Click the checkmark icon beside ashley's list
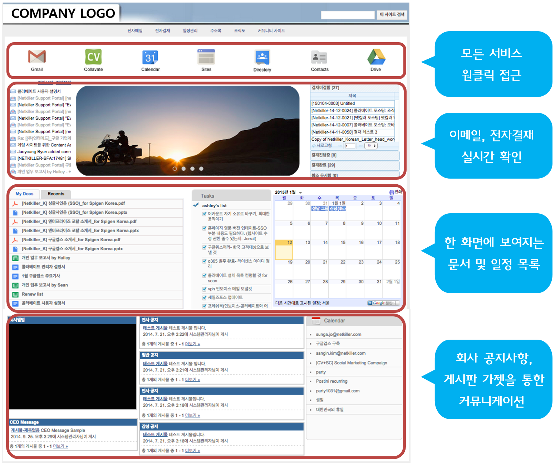 (x=196, y=205)
